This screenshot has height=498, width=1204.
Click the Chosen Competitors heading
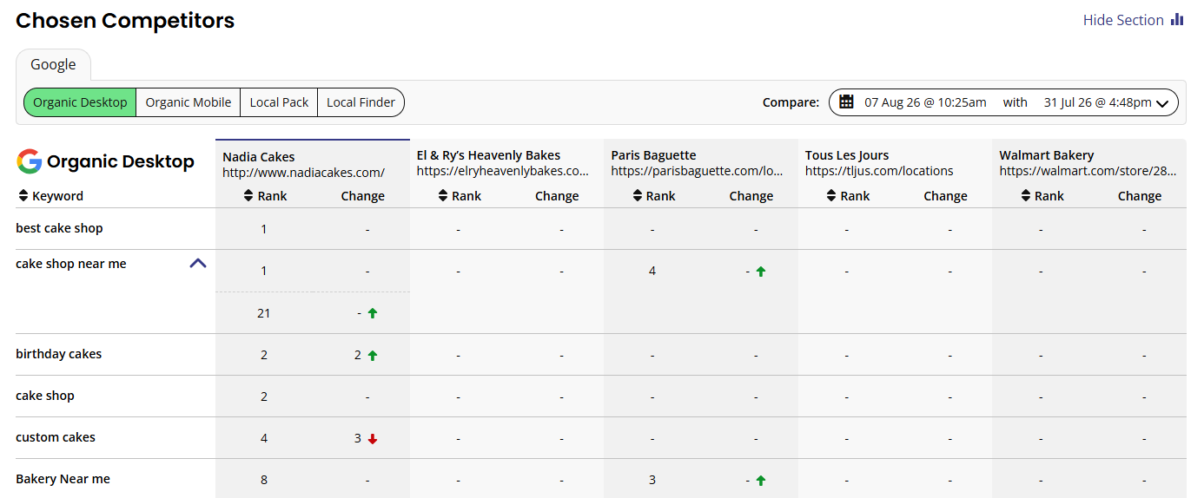(x=125, y=20)
